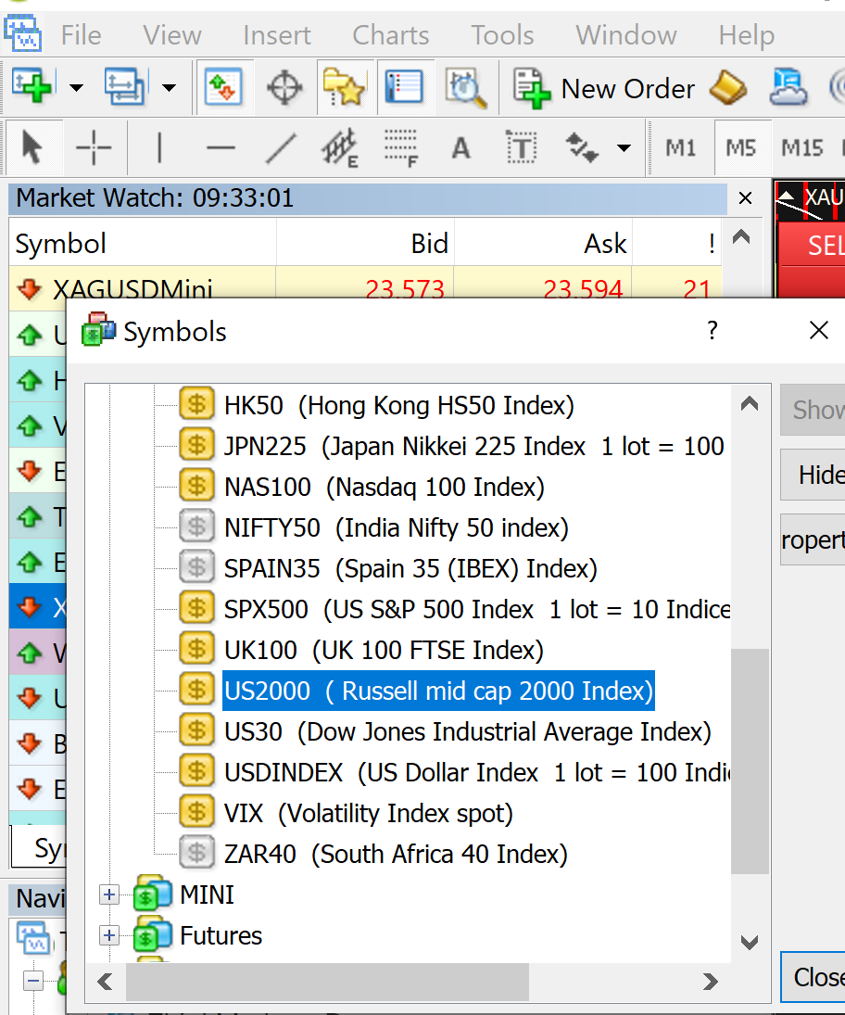Select the Fibonacci Retracement tool
This screenshot has height=1015, width=845.
point(401,148)
